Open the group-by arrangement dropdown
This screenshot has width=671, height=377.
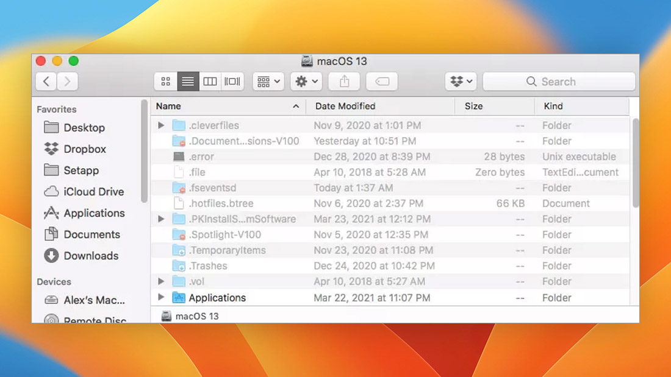(268, 81)
